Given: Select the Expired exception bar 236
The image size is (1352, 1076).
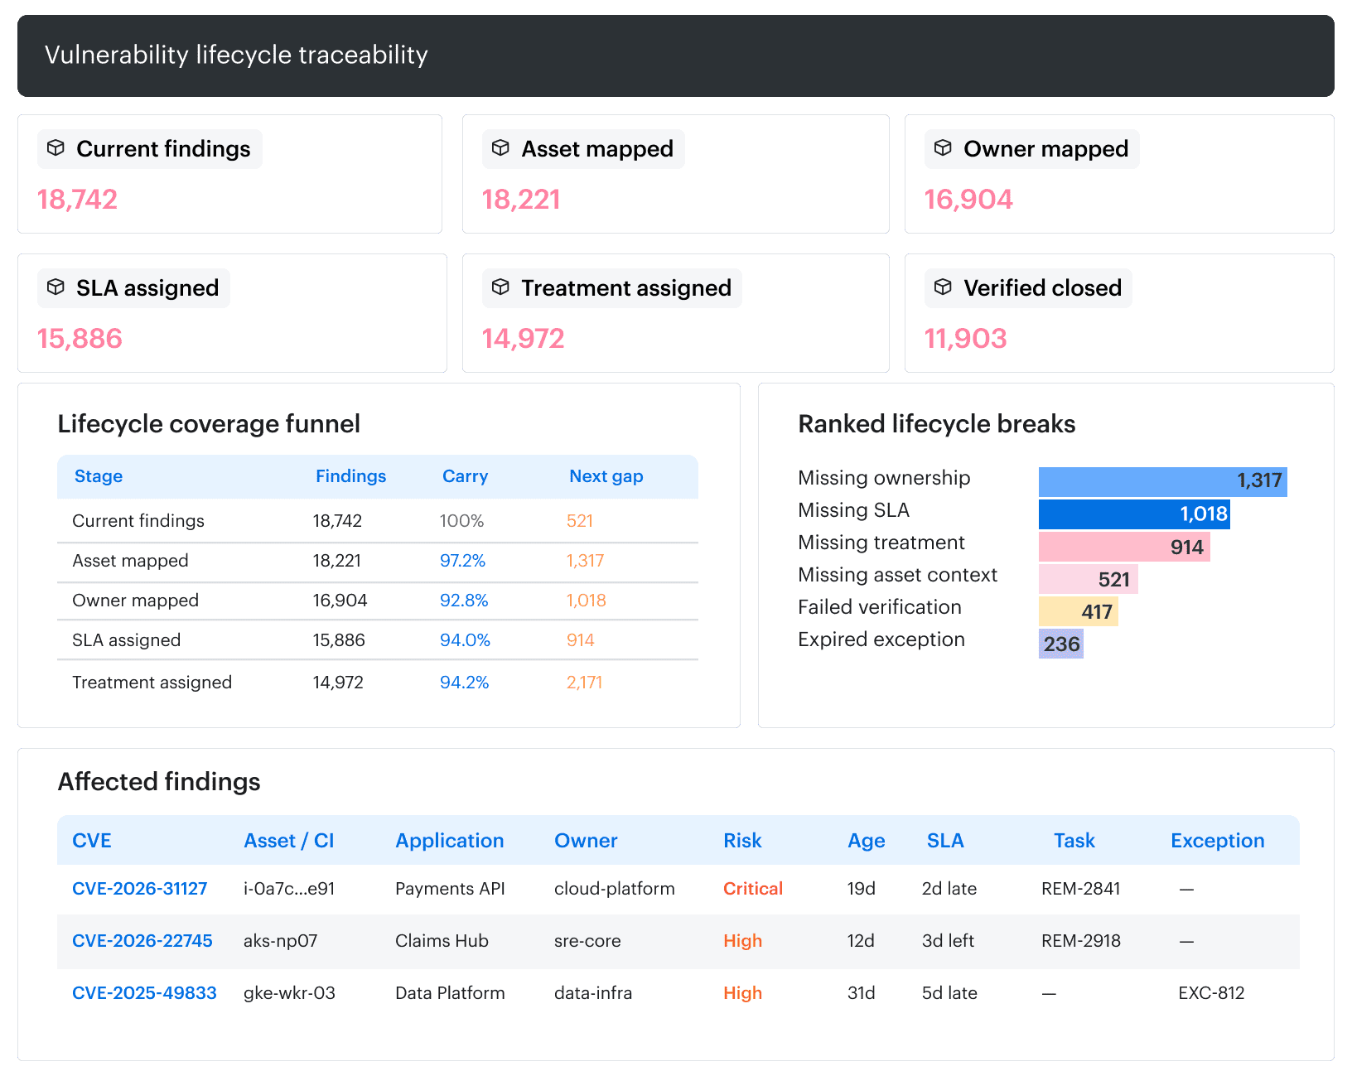Looking at the screenshot, I should (1061, 644).
